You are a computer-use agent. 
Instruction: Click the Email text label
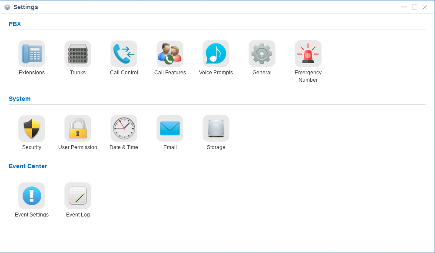[170, 147]
